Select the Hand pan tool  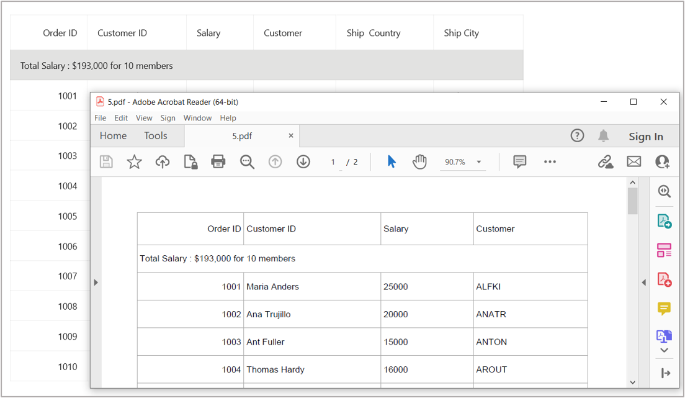(x=419, y=161)
